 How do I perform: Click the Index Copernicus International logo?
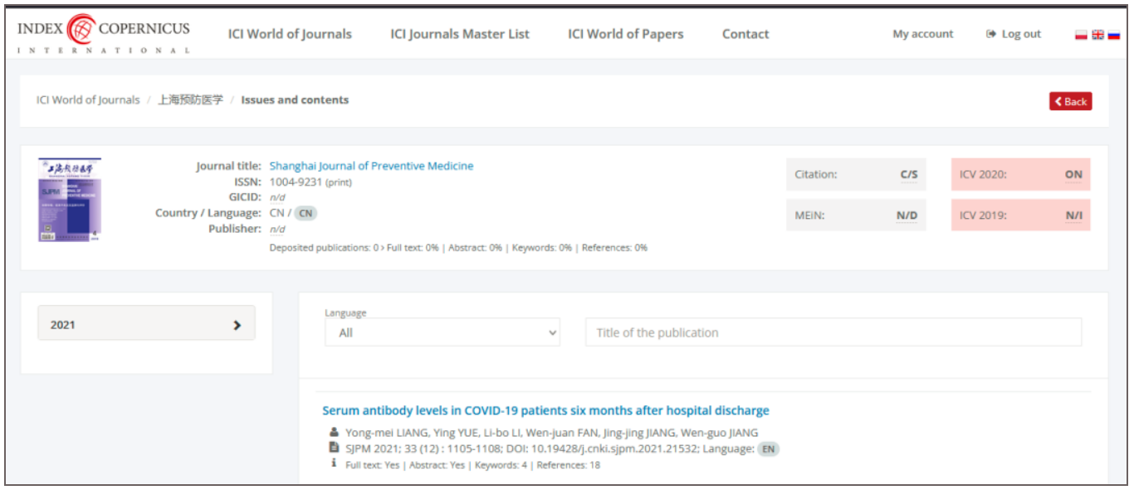[103, 35]
